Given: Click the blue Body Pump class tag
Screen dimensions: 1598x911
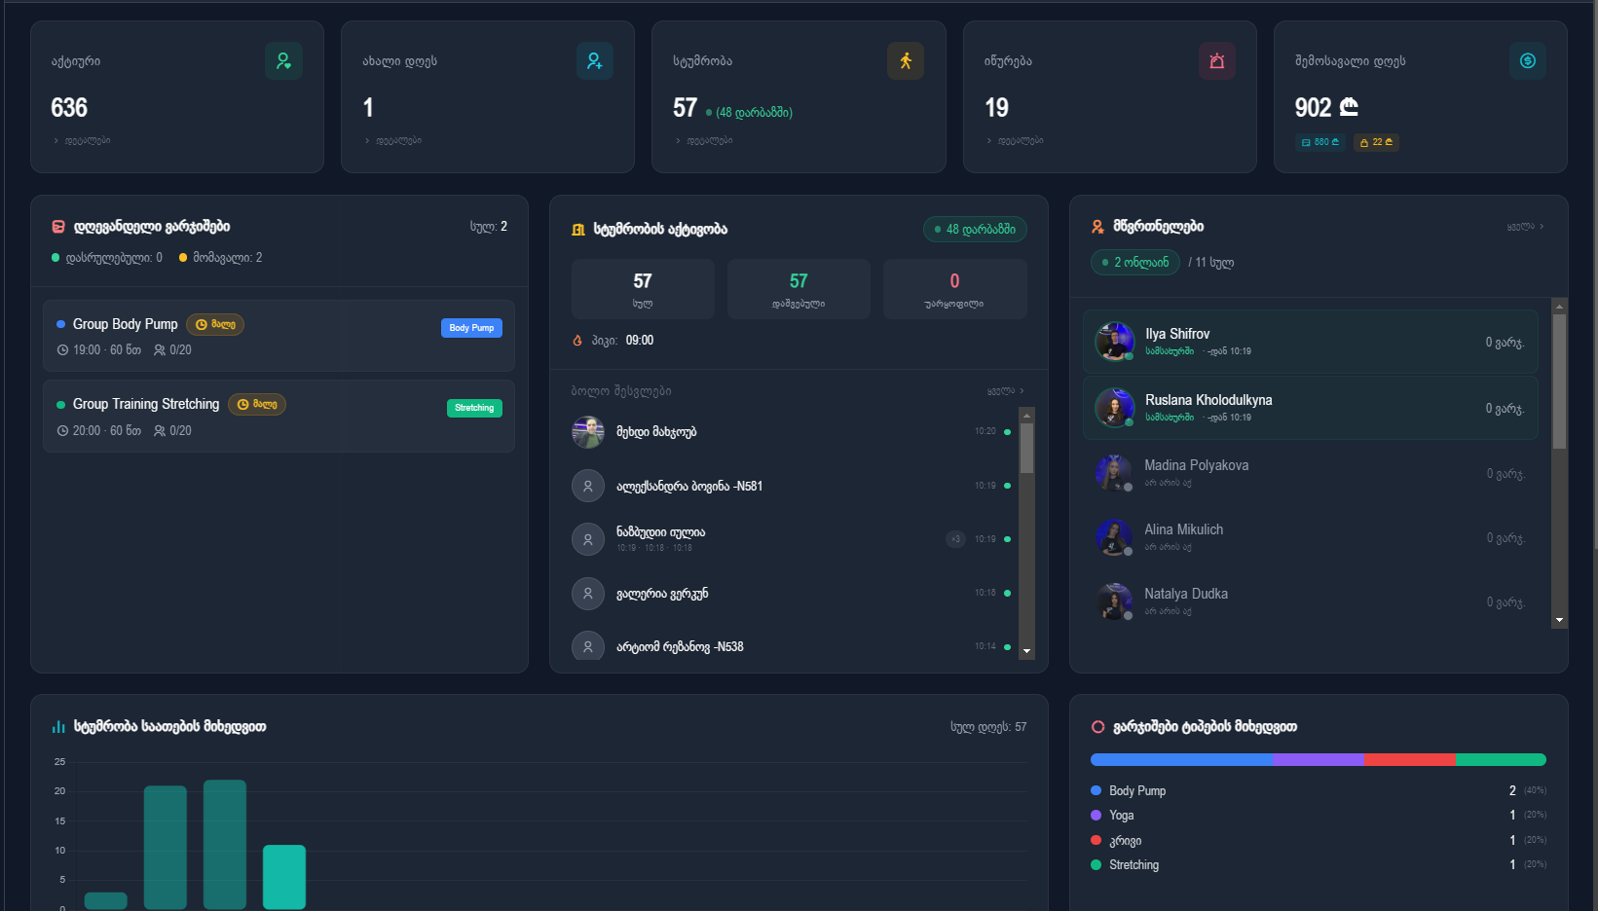Looking at the screenshot, I should point(471,328).
